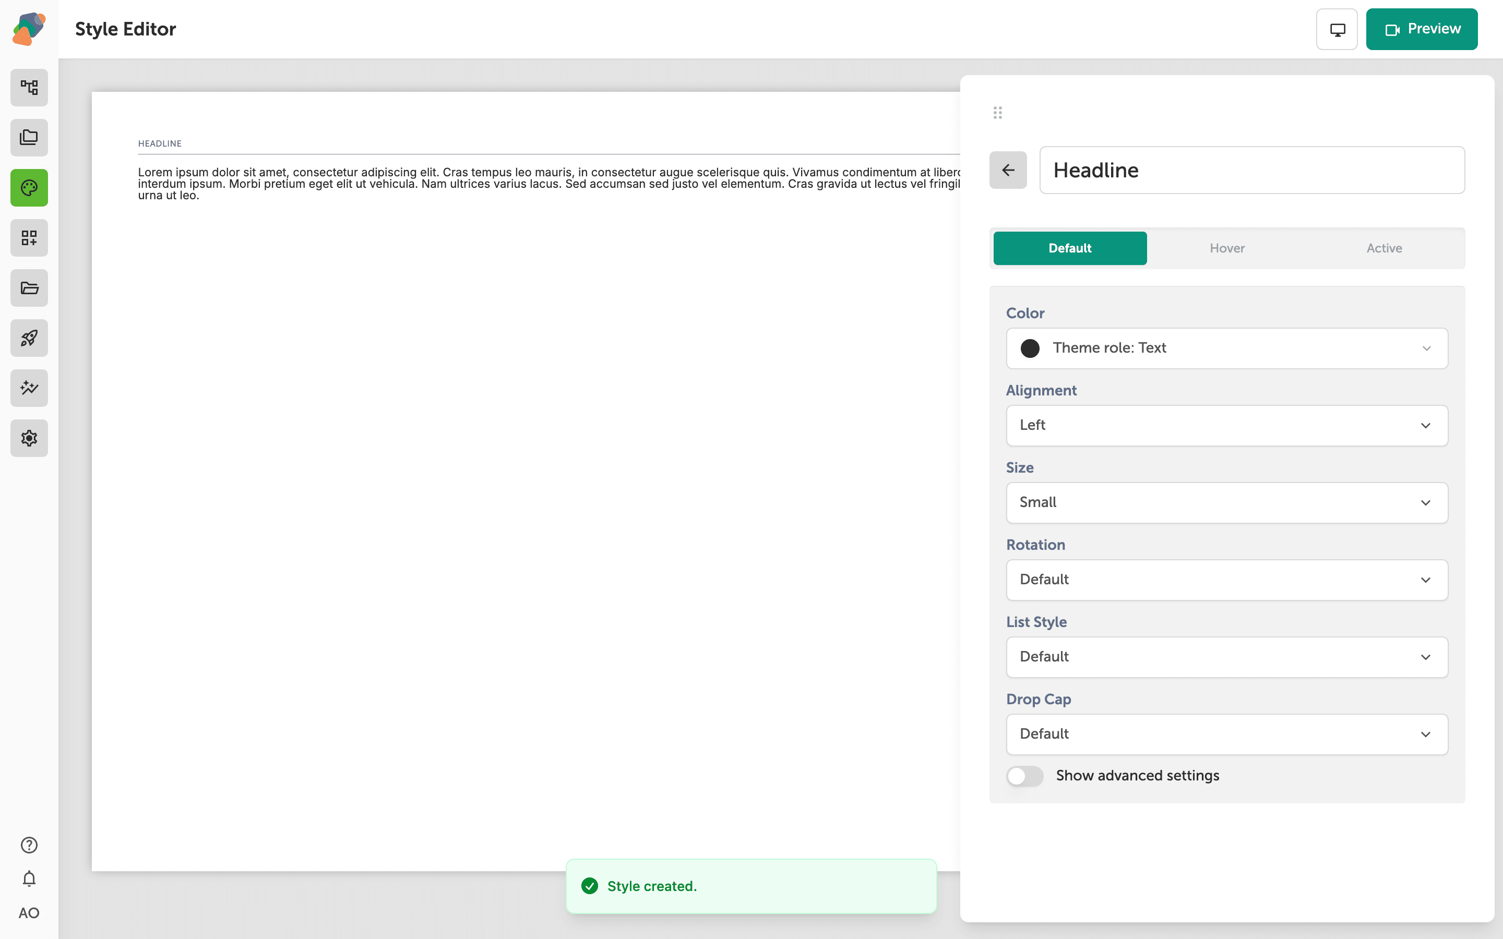Go back with the left arrow button

pos(1008,170)
